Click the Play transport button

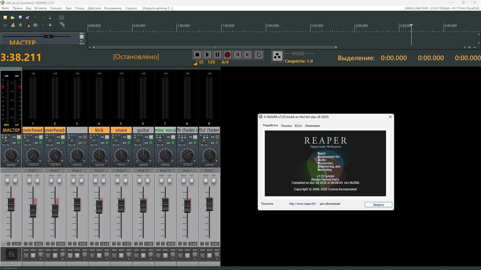point(207,54)
